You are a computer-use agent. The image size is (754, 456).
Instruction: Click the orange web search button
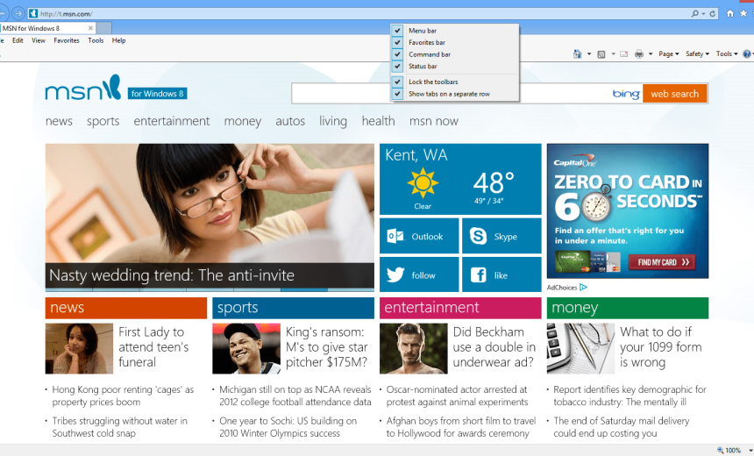coord(675,94)
